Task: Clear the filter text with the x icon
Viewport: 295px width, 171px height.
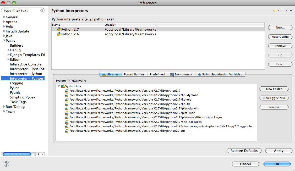Action: click(x=42, y=10)
